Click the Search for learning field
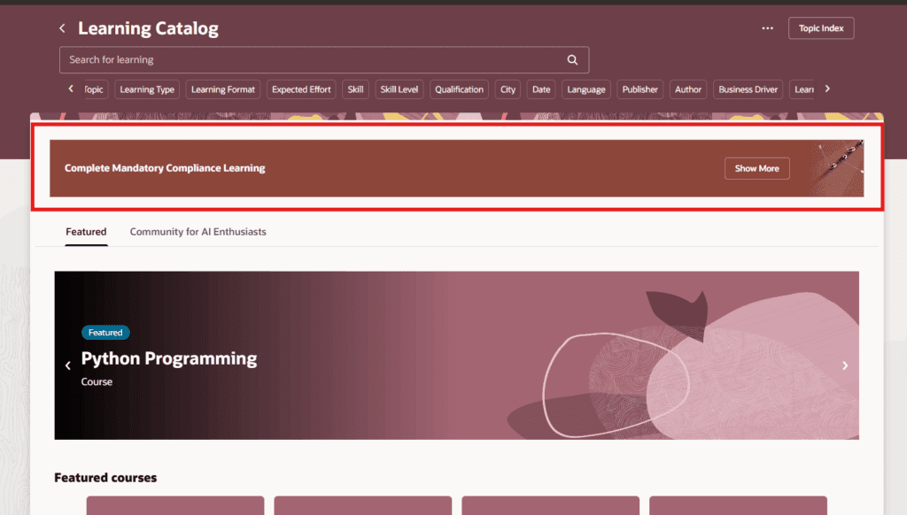 click(x=310, y=60)
